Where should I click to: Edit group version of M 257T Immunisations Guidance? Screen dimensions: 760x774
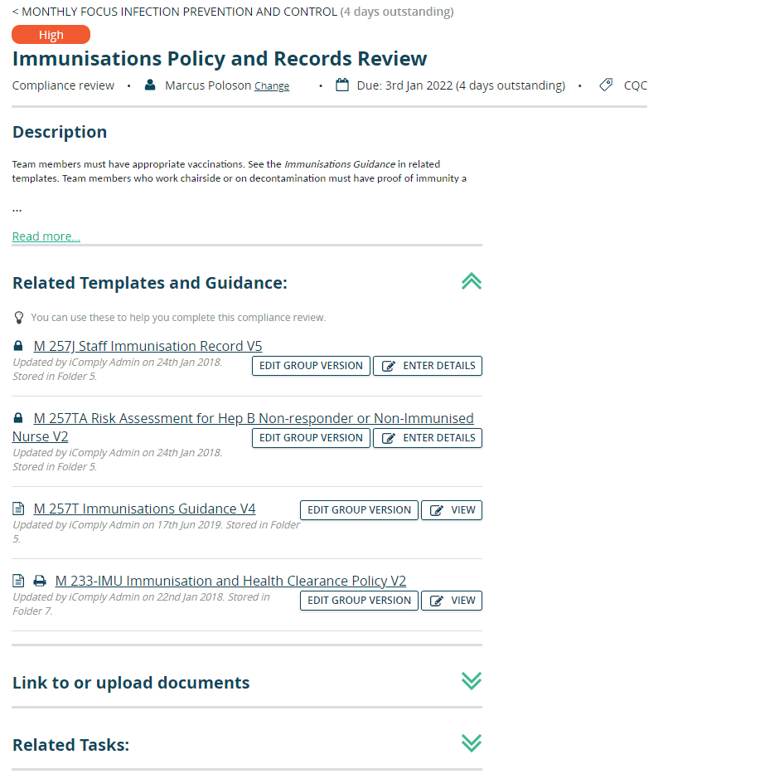[x=359, y=510]
